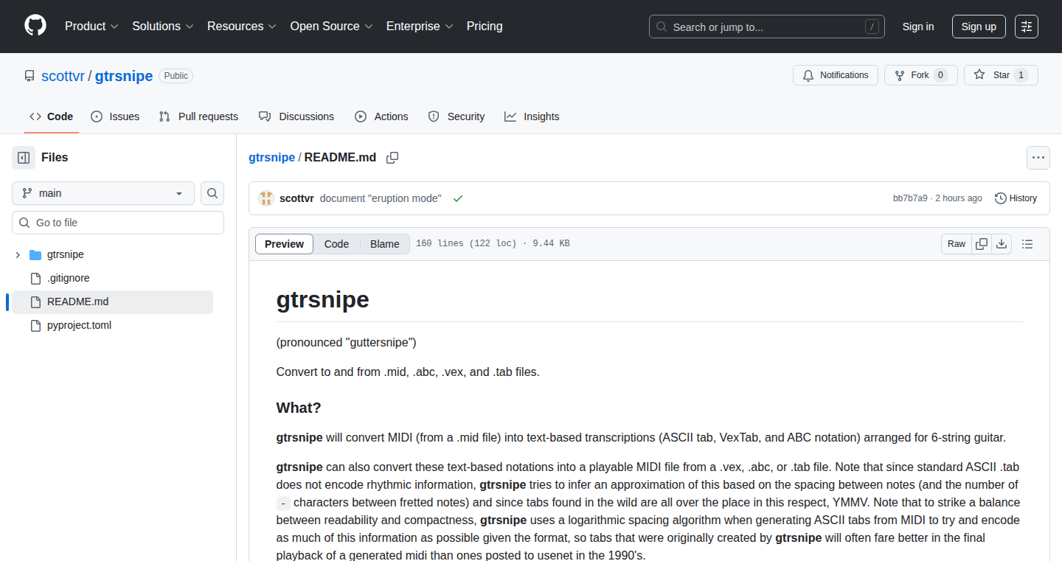This screenshot has height=561, width=1062.
Task: Switch to the Issues tab
Action: pyautogui.click(x=115, y=116)
